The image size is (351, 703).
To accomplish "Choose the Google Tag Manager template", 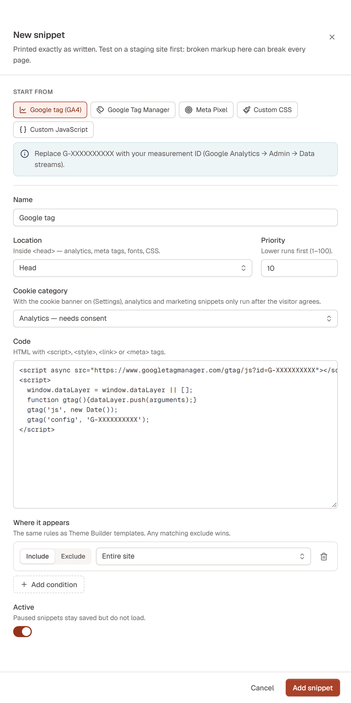I will [x=133, y=110].
